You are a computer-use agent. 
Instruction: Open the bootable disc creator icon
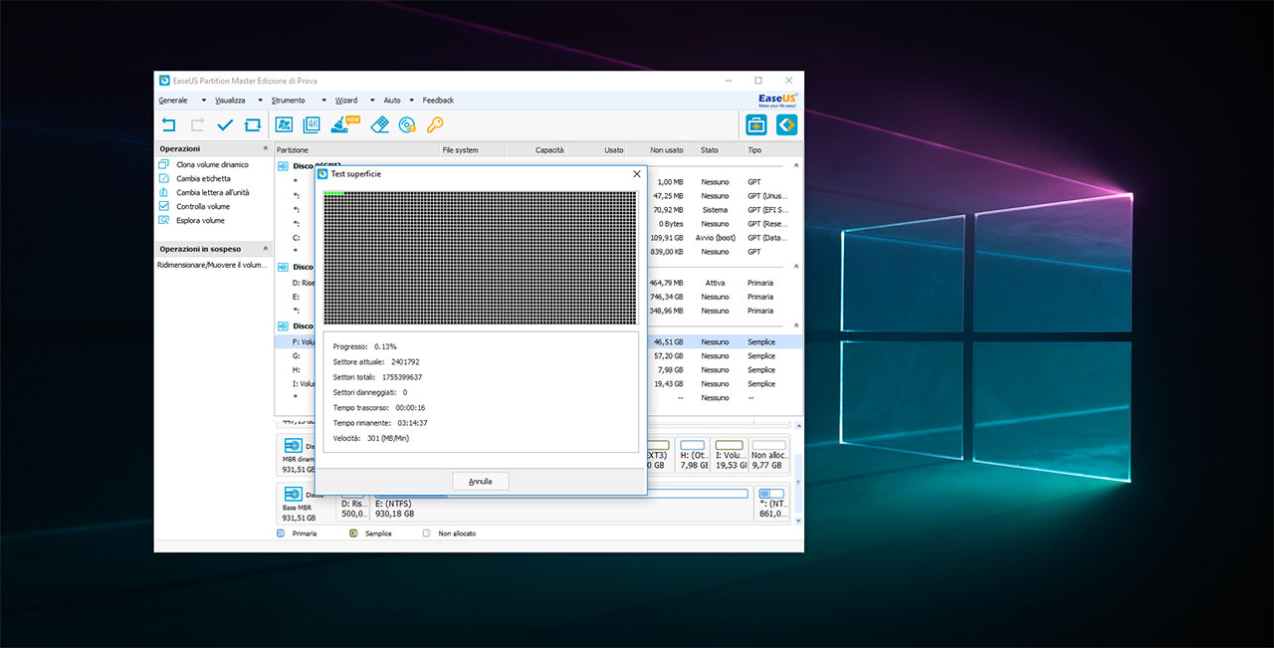[x=407, y=124]
